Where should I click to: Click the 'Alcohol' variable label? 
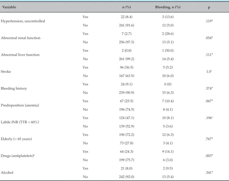tap(7, 173)
